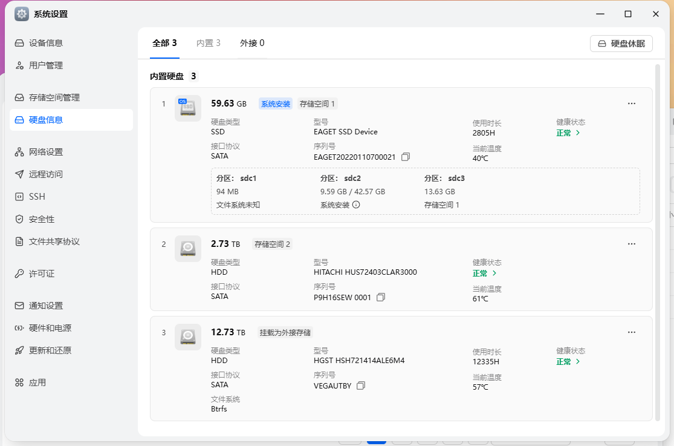Open more options for the 59.63 GB disk

pos(632,103)
